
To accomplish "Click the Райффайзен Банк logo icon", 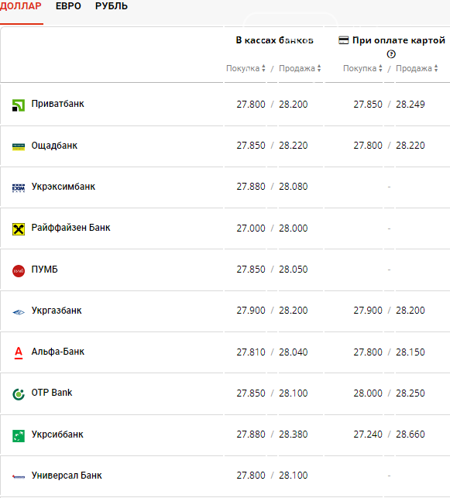I will click(x=19, y=229).
